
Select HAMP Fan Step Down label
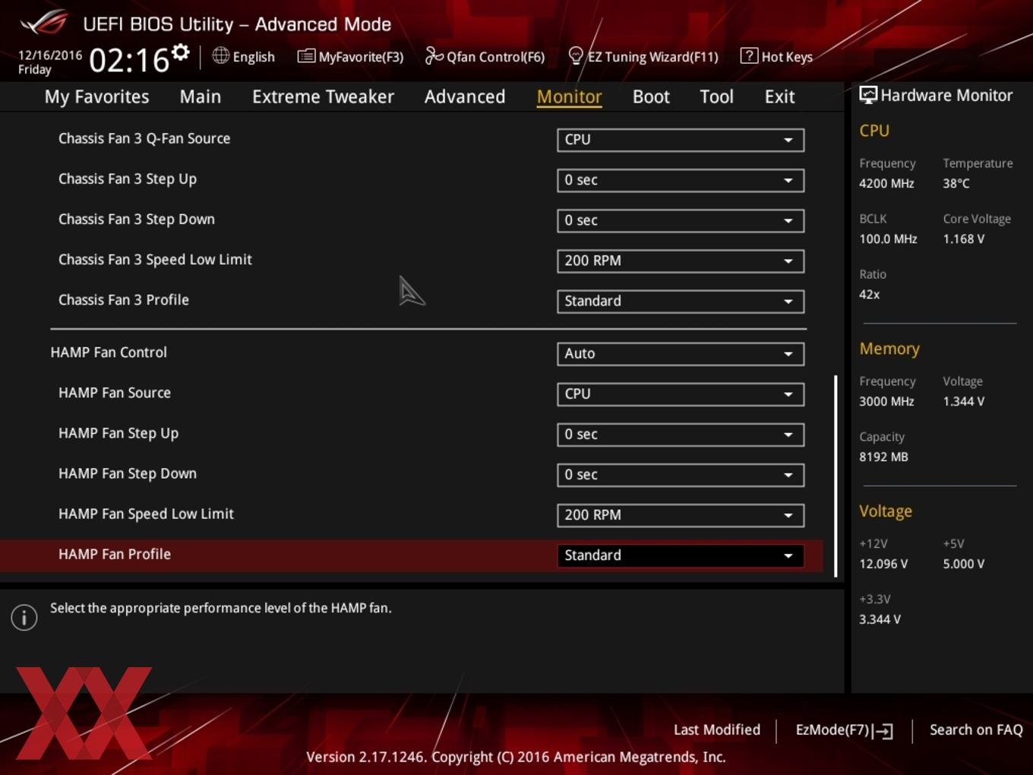tap(128, 473)
